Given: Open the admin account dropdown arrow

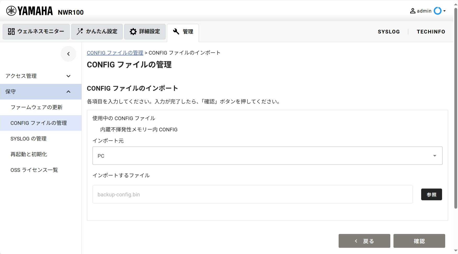Looking at the screenshot, I should point(444,11).
